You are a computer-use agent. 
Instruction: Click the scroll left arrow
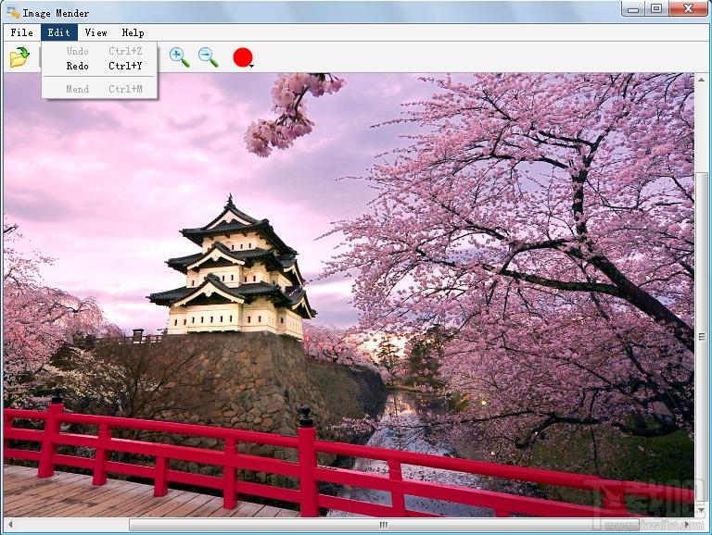pos(10,525)
